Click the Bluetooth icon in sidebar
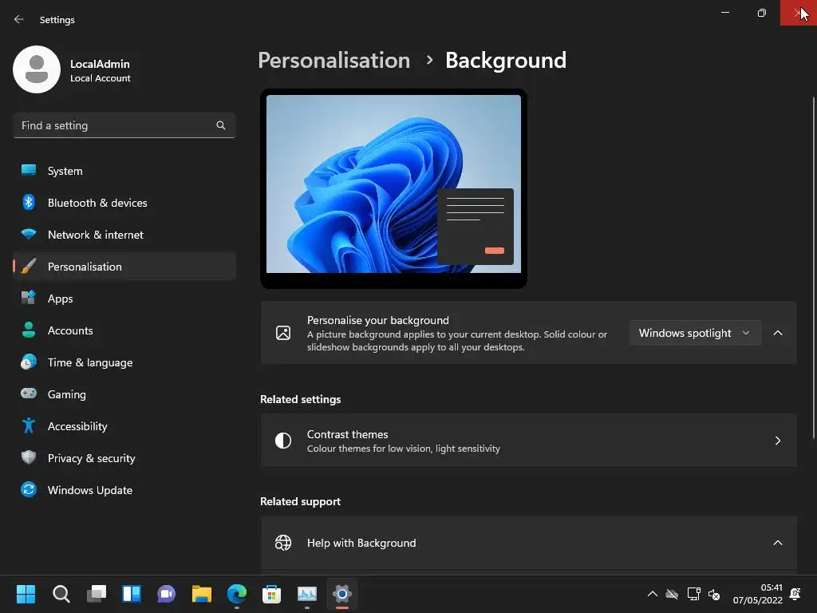This screenshot has height=613, width=817. click(x=29, y=202)
